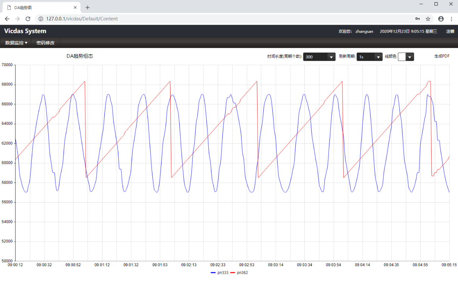The image size is (458, 284).
Task: Click the 60000 y-axis label
Action: pos(8,163)
